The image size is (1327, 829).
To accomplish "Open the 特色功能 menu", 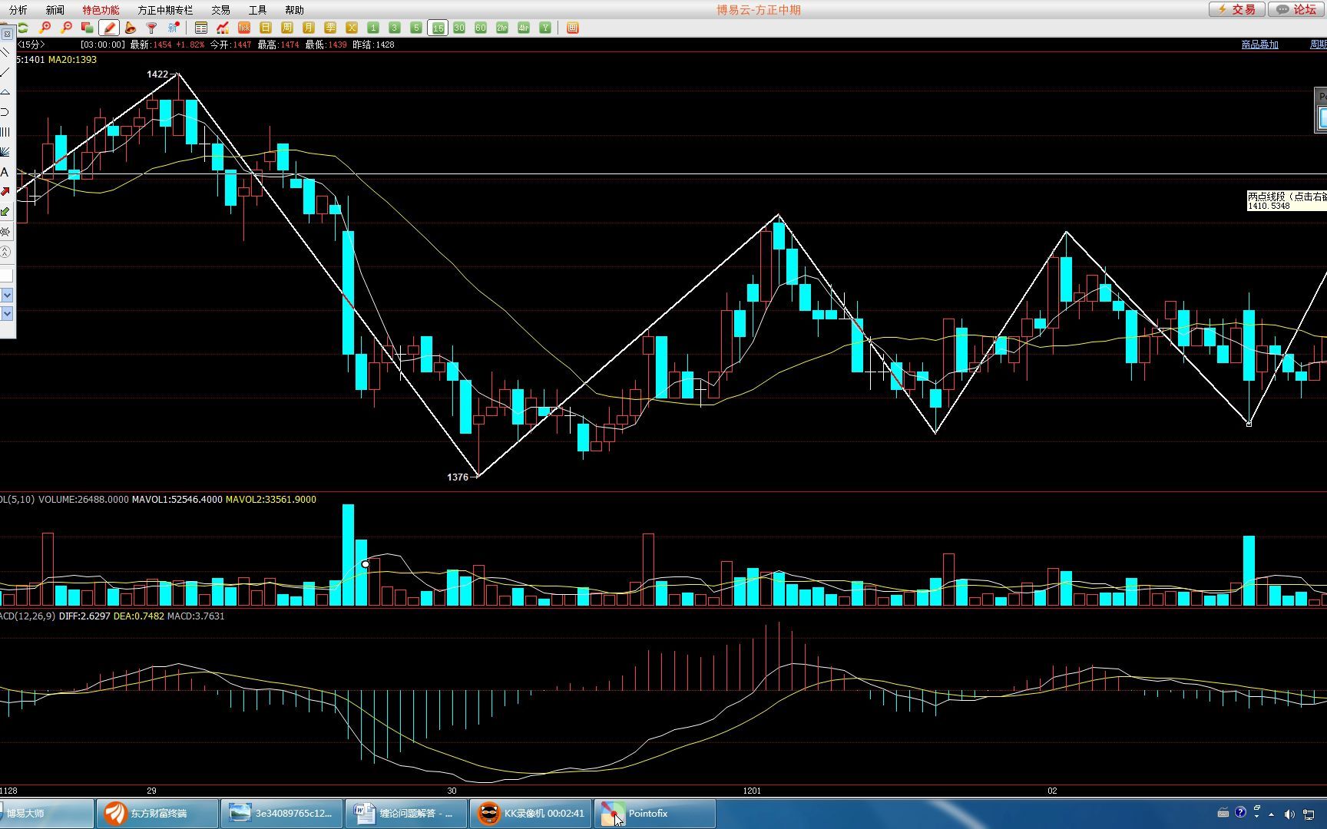I will 101,10.
